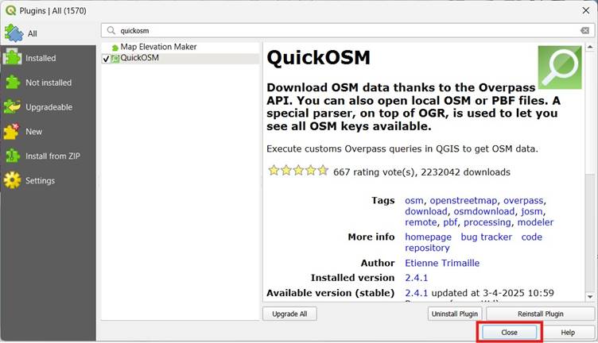Click the QuickOSM magnifier logo

point(559,67)
